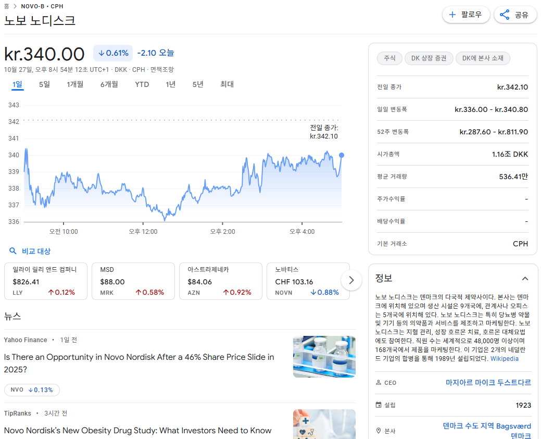Click the breadcrumb chevron after 홈
541x439 pixels.
click(x=15, y=6)
